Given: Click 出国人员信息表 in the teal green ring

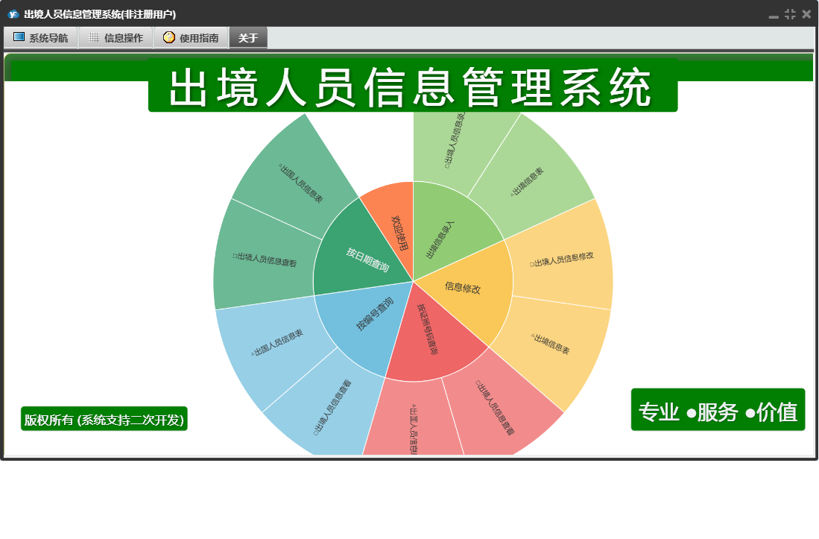Looking at the screenshot, I should coord(300,183).
